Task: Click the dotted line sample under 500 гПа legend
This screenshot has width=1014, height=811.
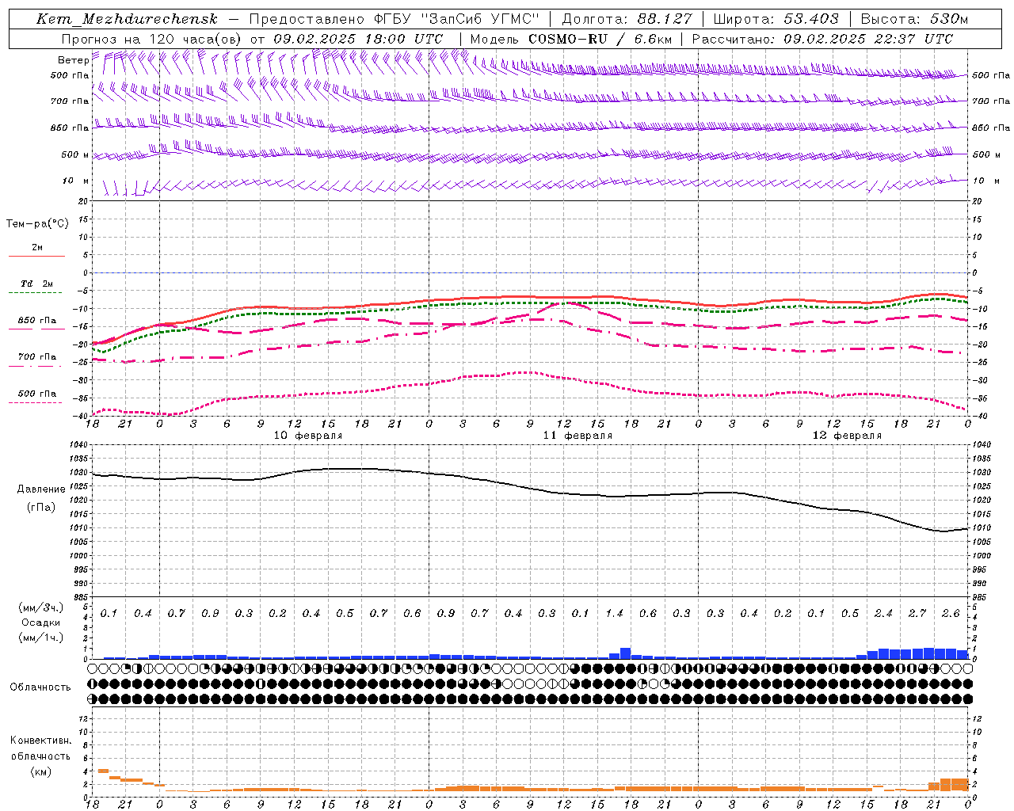Action: [x=35, y=403]
